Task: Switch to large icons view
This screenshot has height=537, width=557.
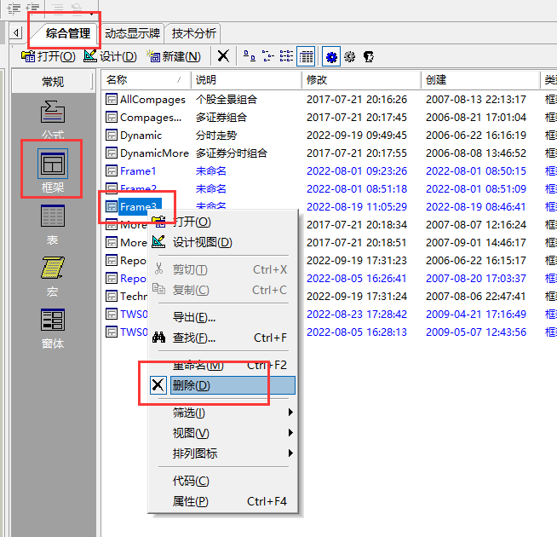Action: coord(250,56)
